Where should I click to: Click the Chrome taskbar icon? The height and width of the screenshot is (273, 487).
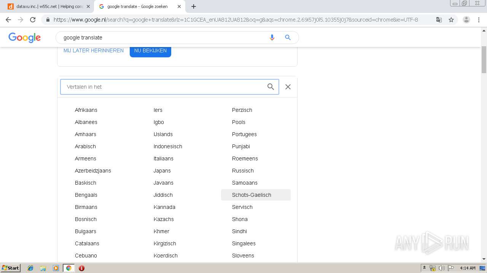click(x=68, y=268)
